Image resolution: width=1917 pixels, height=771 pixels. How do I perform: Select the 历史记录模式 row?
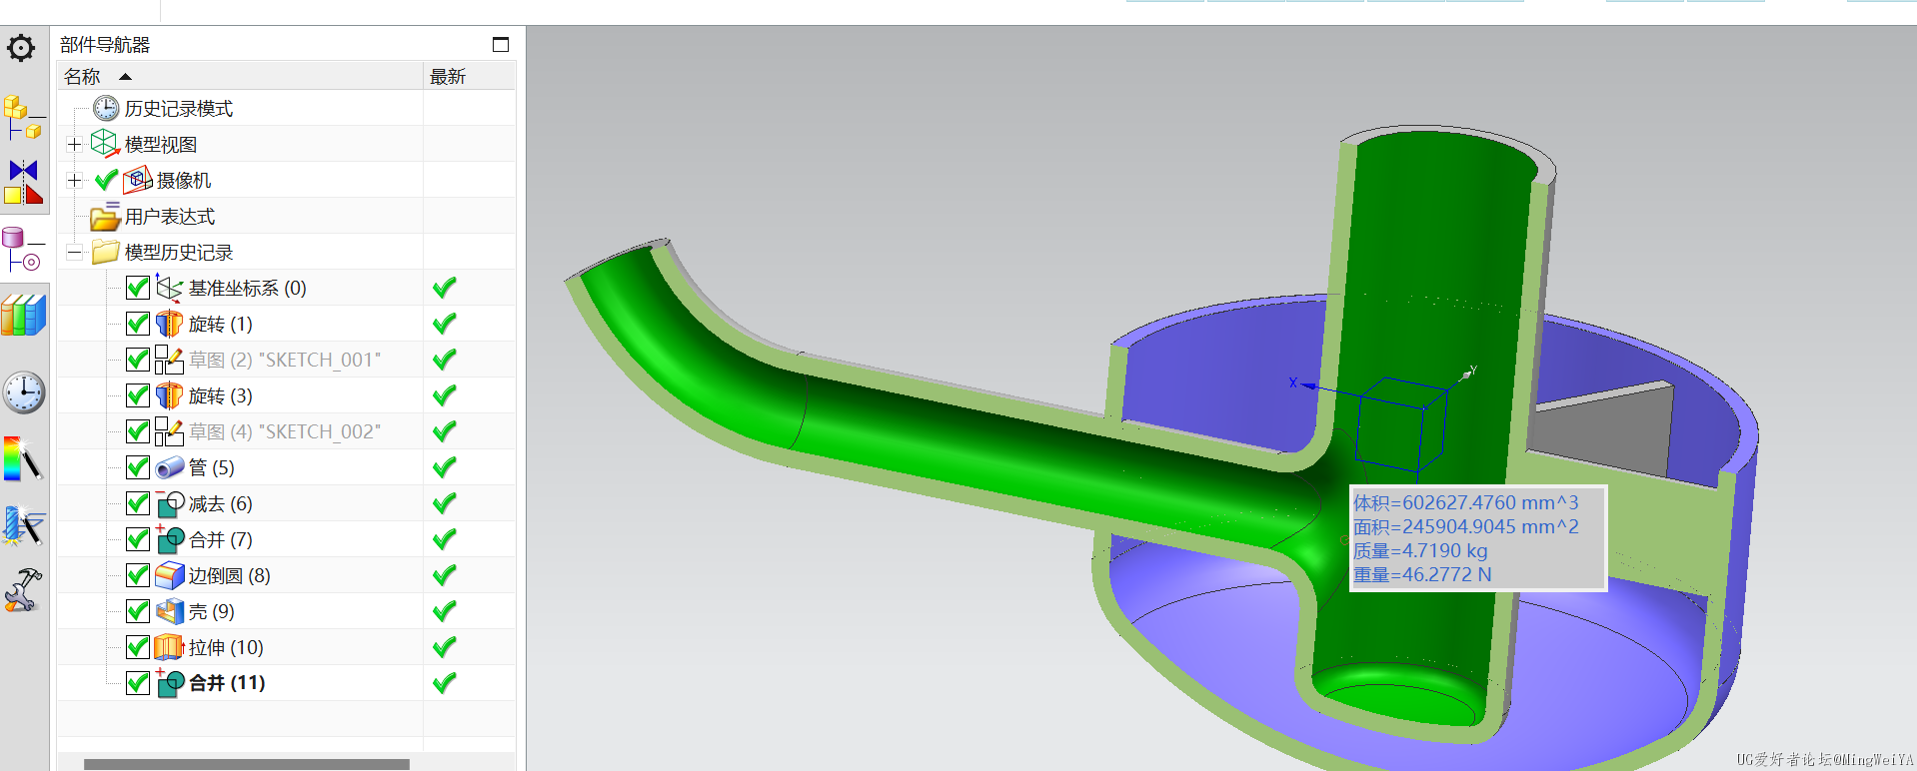pos(286,108)
